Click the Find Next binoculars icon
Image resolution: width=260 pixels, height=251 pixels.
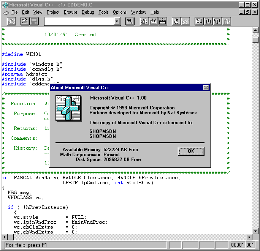[130, 21]
